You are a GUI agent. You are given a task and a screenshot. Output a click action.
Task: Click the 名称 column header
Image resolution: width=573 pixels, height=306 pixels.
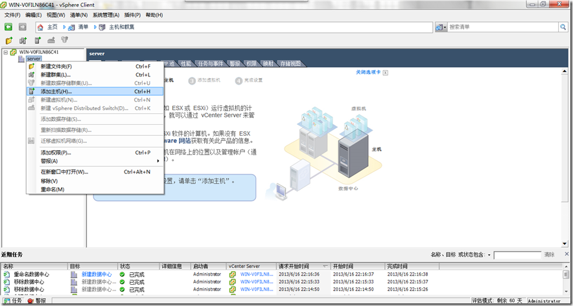[x=35, y=267]
